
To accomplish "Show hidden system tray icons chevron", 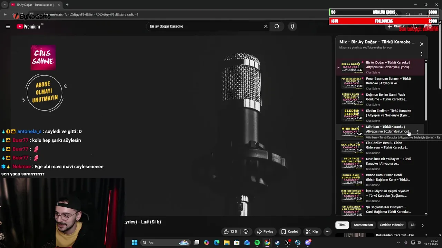I will coord(398,242).
